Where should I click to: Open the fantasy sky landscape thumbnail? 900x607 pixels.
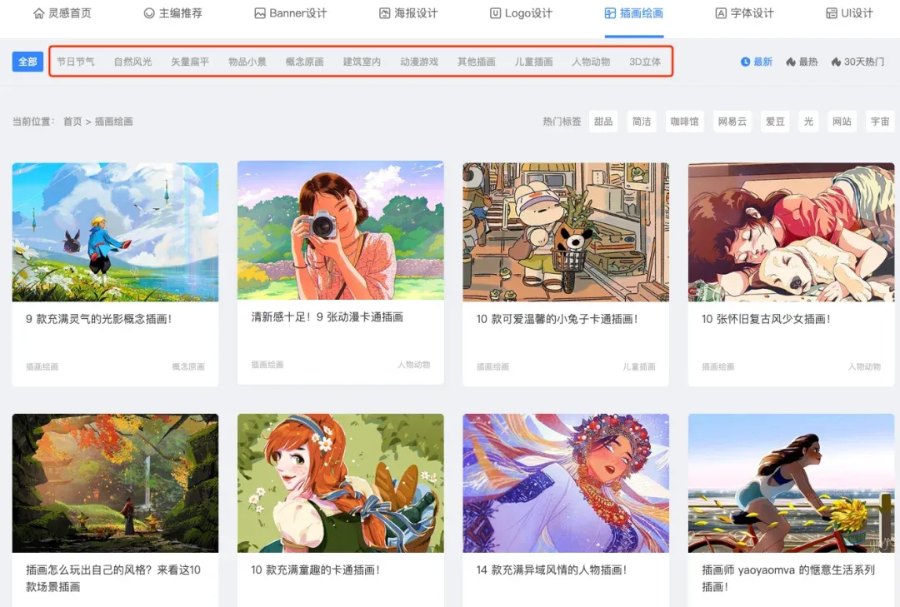[x=115, y=231]
